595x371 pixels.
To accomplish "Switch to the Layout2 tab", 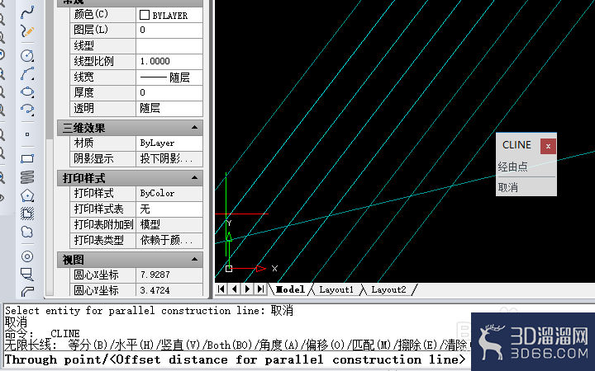I will (388, 289).
